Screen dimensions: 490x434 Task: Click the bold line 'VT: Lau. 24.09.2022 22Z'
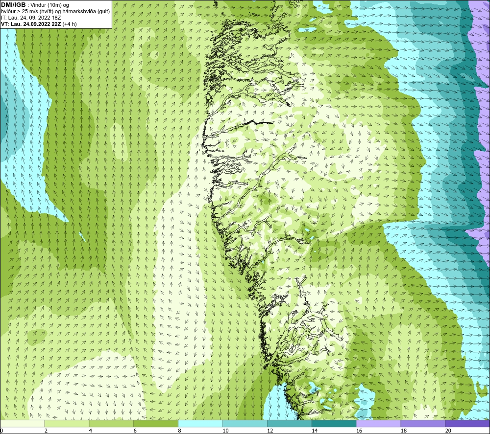(x=31, y=24)
